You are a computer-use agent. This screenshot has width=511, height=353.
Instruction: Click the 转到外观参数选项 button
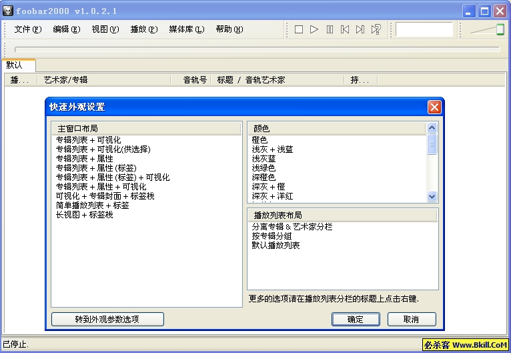tap(107, 319)
